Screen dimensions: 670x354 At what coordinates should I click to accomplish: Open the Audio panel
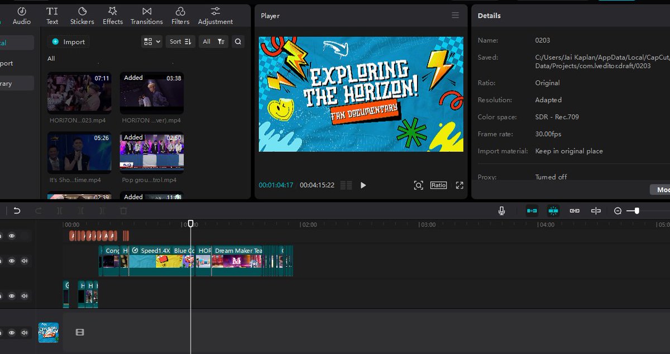tap(22, 16)
